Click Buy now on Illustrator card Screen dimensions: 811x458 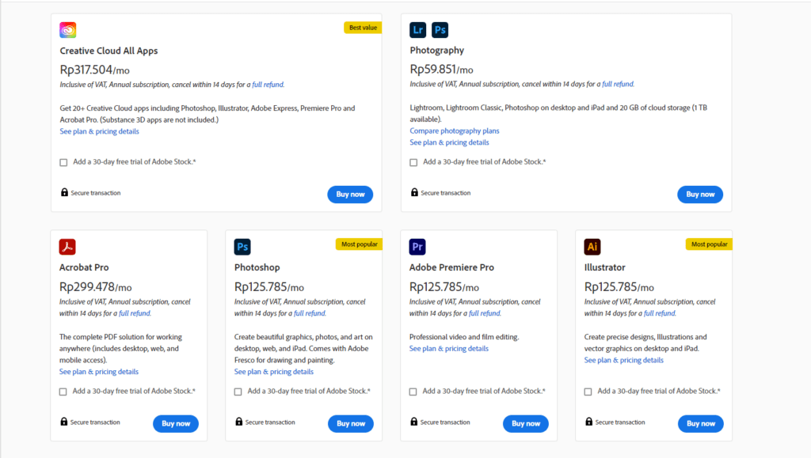point(701,423)
